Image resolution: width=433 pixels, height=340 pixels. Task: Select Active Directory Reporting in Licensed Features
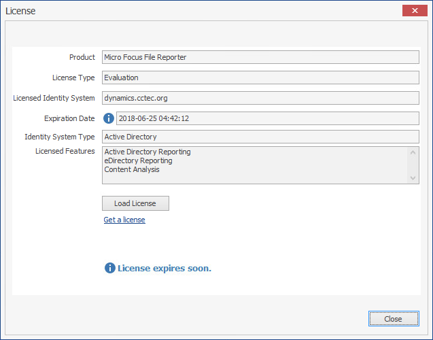point(148,152)
